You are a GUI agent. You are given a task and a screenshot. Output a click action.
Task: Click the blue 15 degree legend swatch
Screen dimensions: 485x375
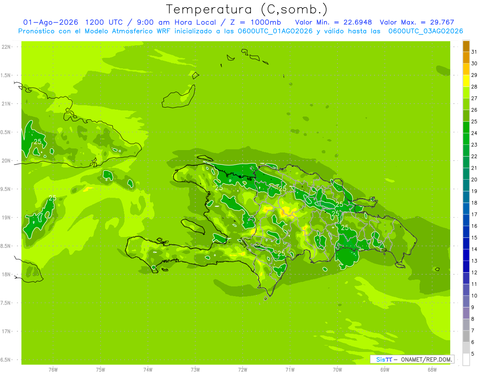[x=466, y=232]
